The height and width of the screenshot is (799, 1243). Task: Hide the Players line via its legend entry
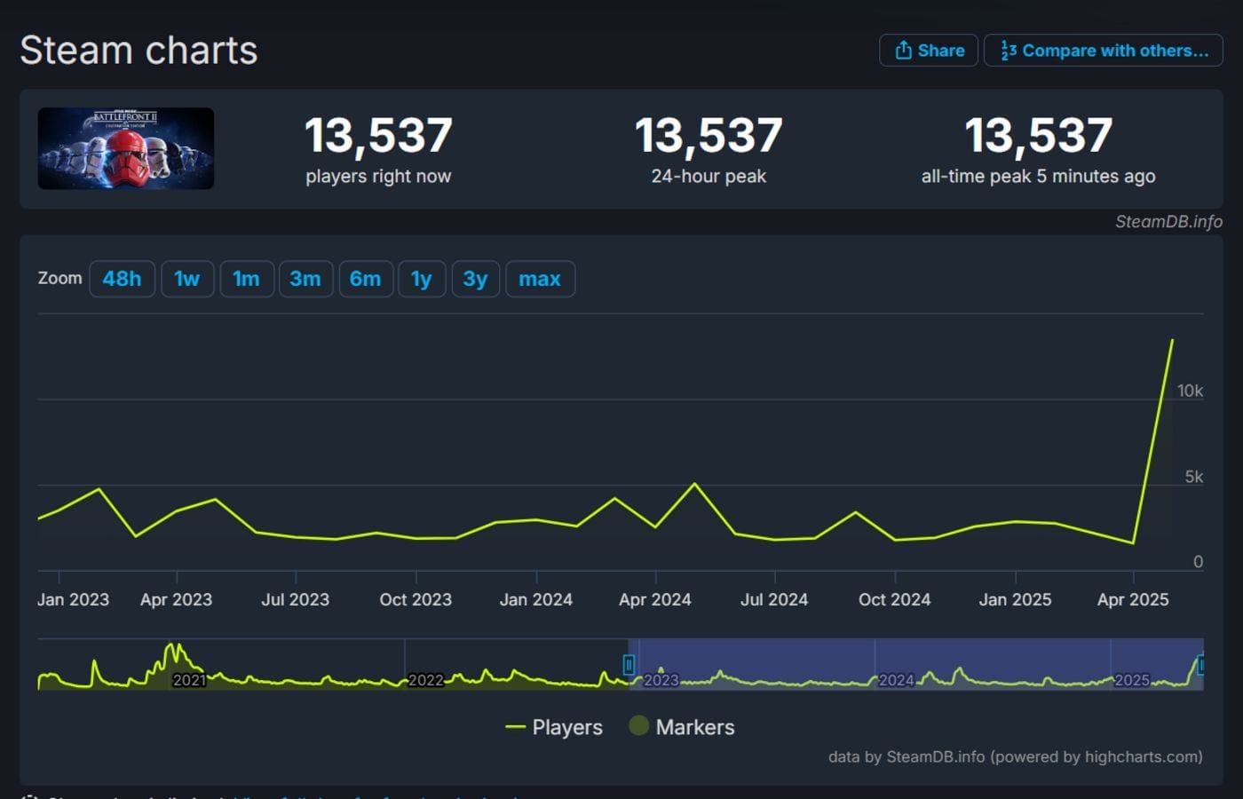553,727
